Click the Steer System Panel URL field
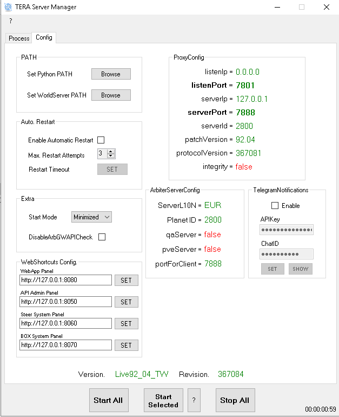This screenshot has height=417, width=339. coord(65,323)
